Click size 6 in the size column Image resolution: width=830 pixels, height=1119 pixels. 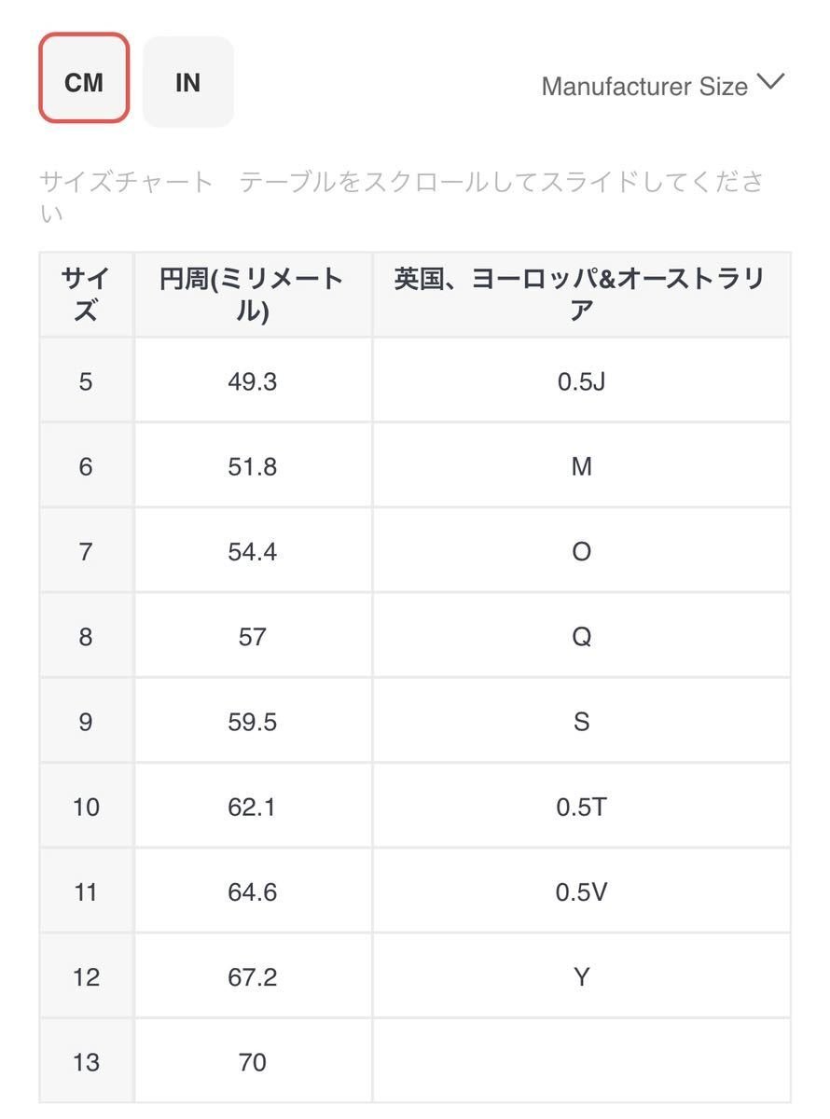[x=85, y=466]
